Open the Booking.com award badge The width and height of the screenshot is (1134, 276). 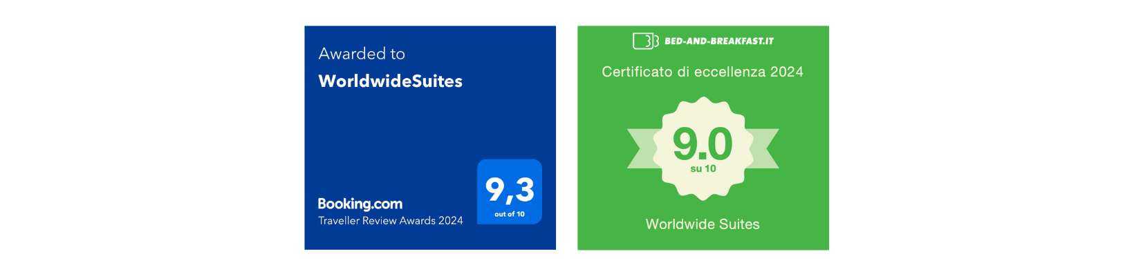tap(430, 138)
